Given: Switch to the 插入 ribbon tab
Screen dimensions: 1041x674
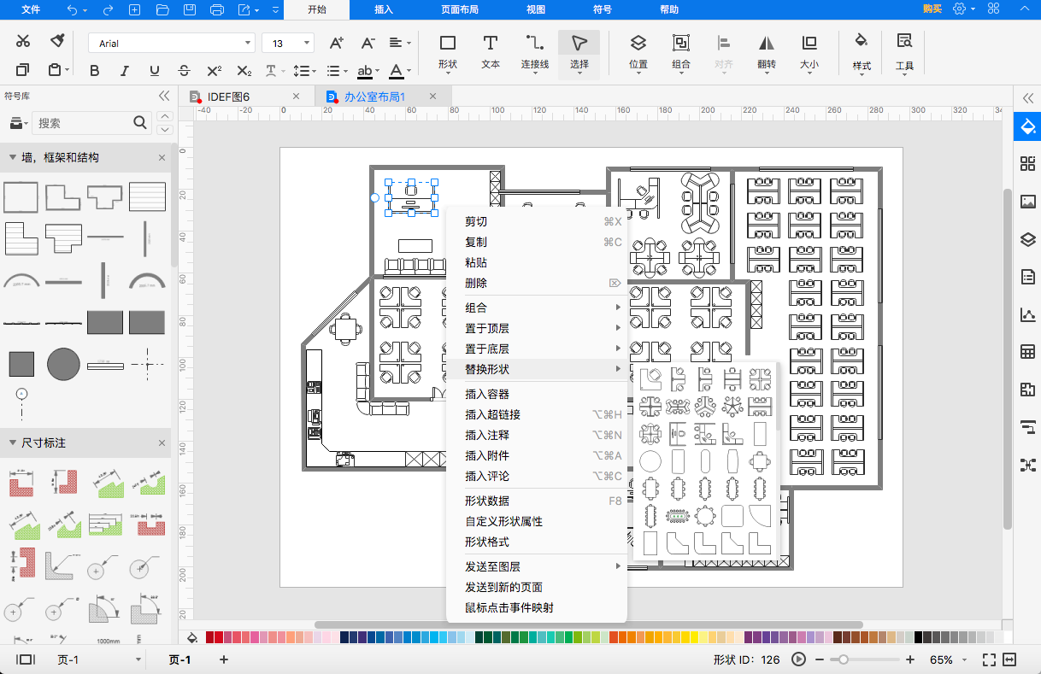Looking at the screenshot, I should (384, 10).
